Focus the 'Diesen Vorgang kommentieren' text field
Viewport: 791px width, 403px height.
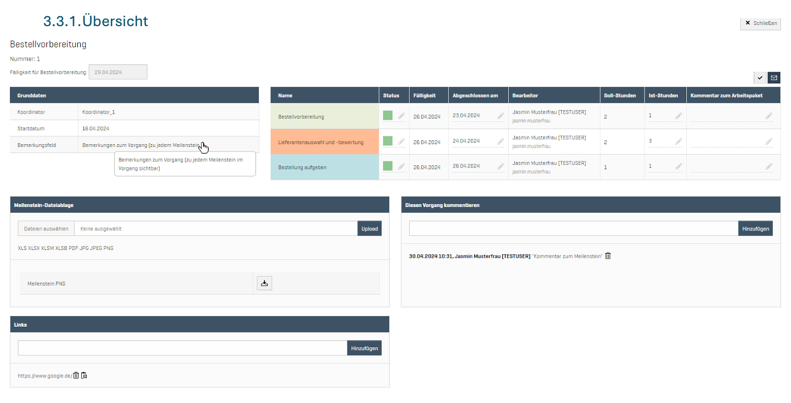point(573,229)
